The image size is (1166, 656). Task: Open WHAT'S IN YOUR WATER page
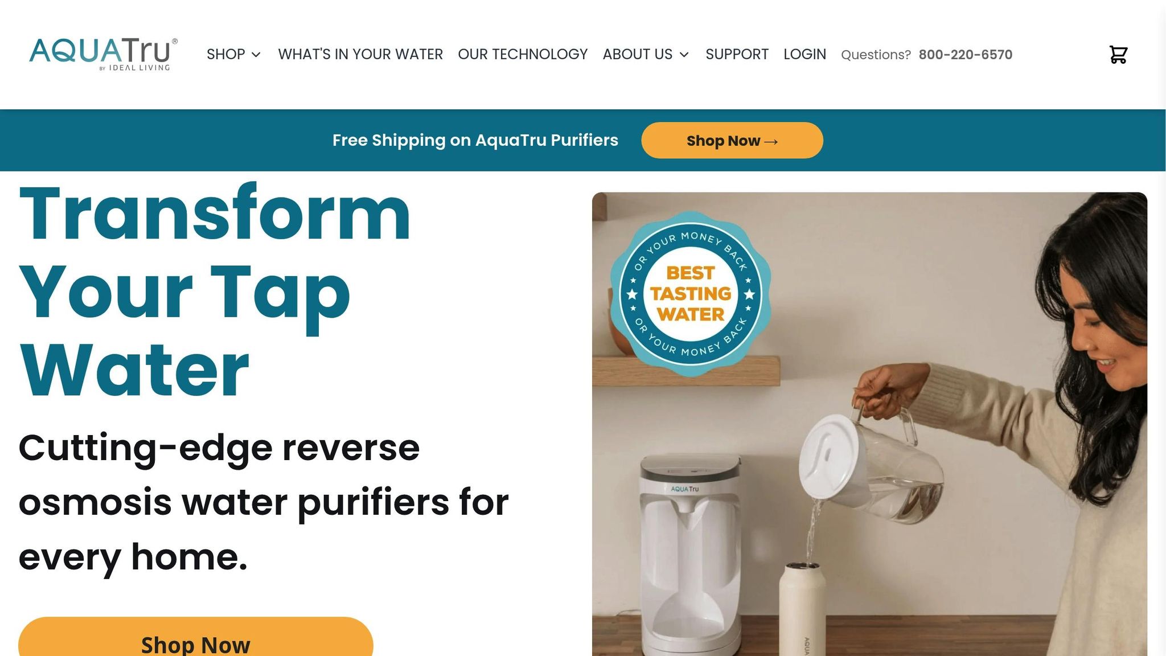(x=360, y=54)
